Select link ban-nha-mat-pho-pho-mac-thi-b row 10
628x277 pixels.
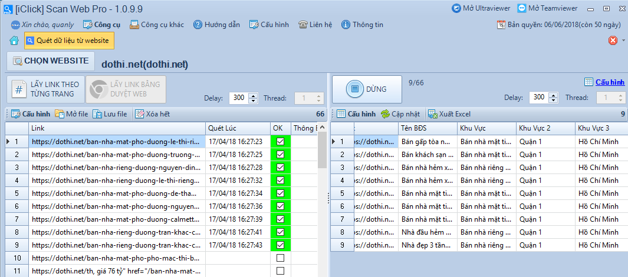point(117,258)
